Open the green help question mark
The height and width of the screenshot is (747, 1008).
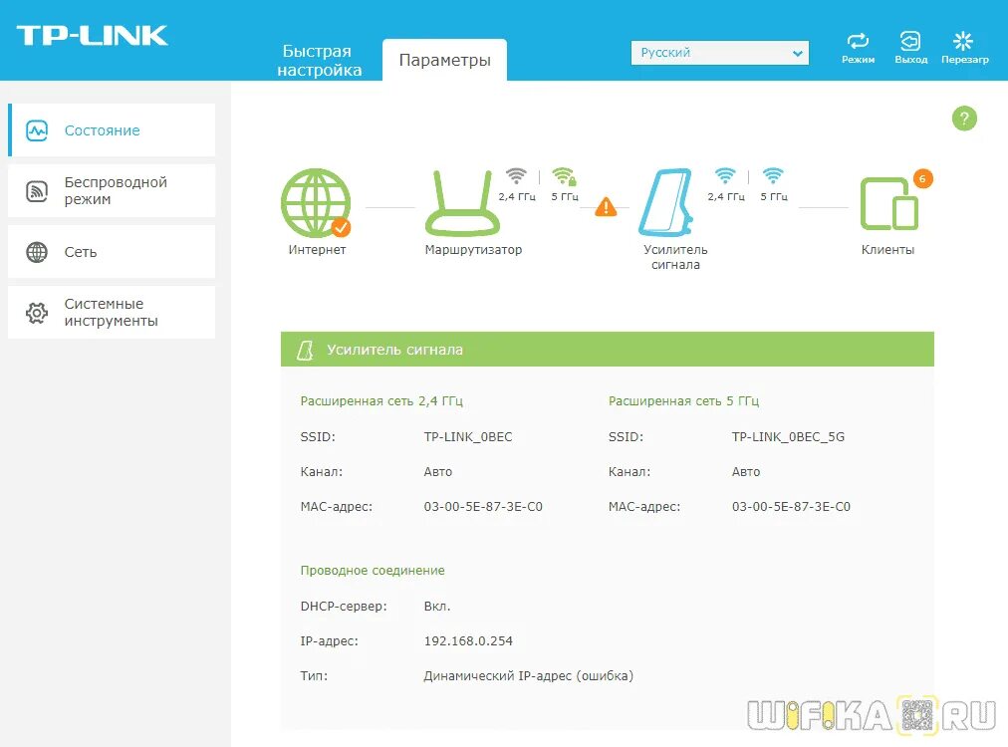(963, 119)
